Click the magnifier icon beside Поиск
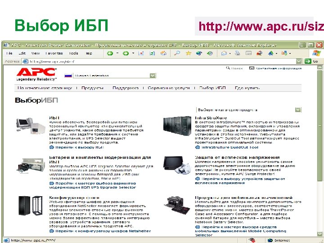Image resolution: width=324 pixels, height=243 pixels. click(x=228, y=68)
